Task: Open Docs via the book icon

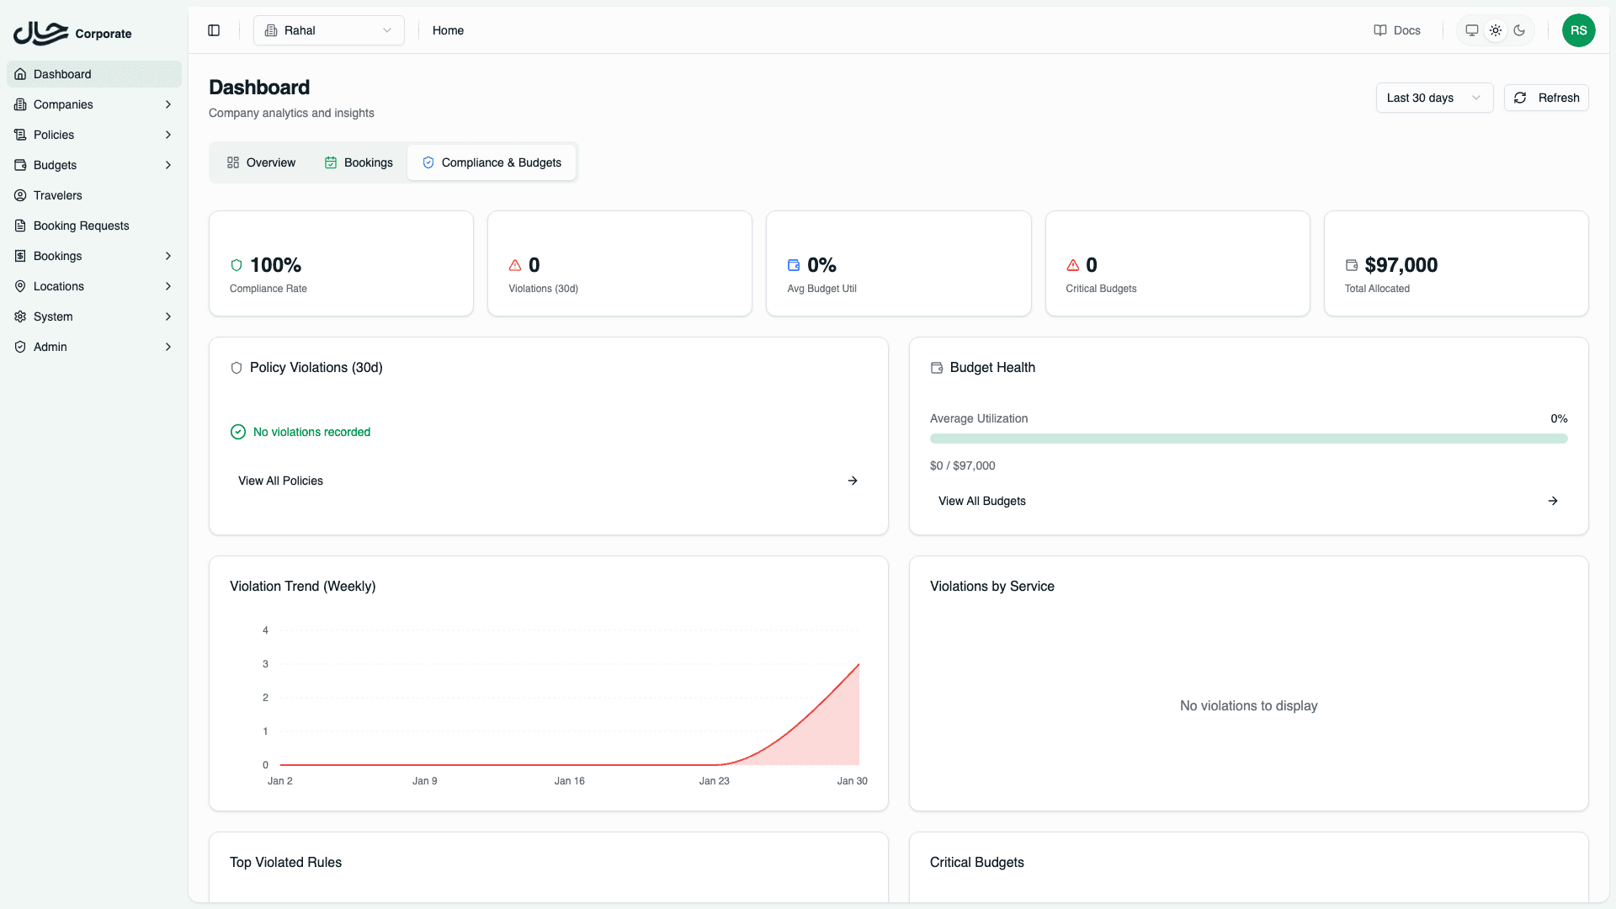Action: point(1380,30)
